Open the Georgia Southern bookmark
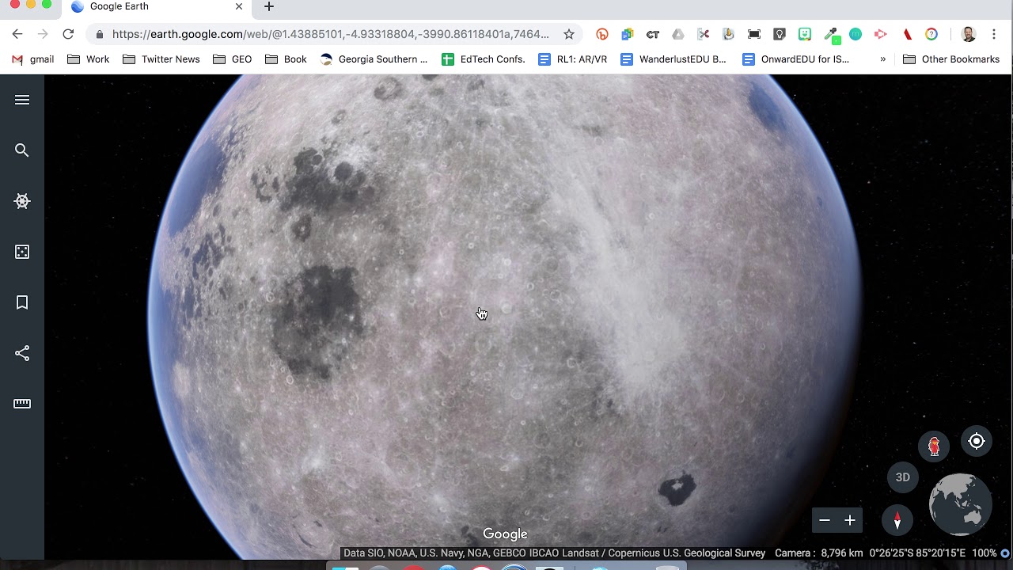This screenshot has height=570, width=1013. (x=374, y=59)
